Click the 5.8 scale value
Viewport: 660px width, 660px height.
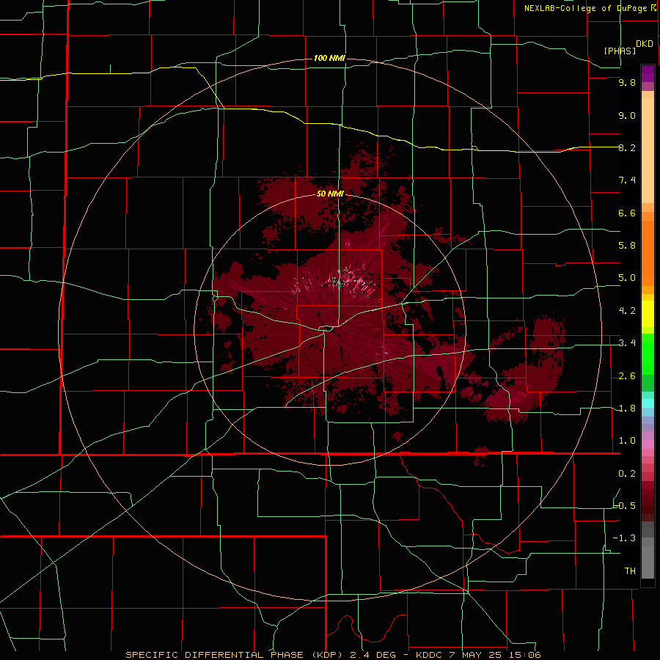[x=627, y=246]
